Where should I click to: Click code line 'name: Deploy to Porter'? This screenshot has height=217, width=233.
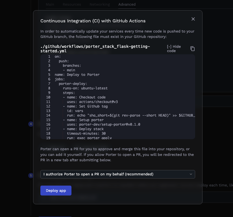[77, 75]
